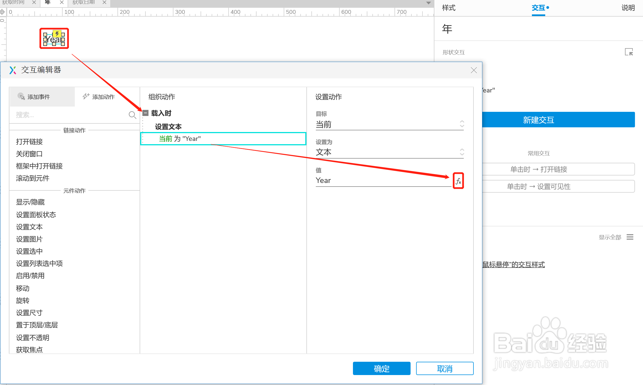Click the lightning bolt icon on the Year widget

click(57, 34)
